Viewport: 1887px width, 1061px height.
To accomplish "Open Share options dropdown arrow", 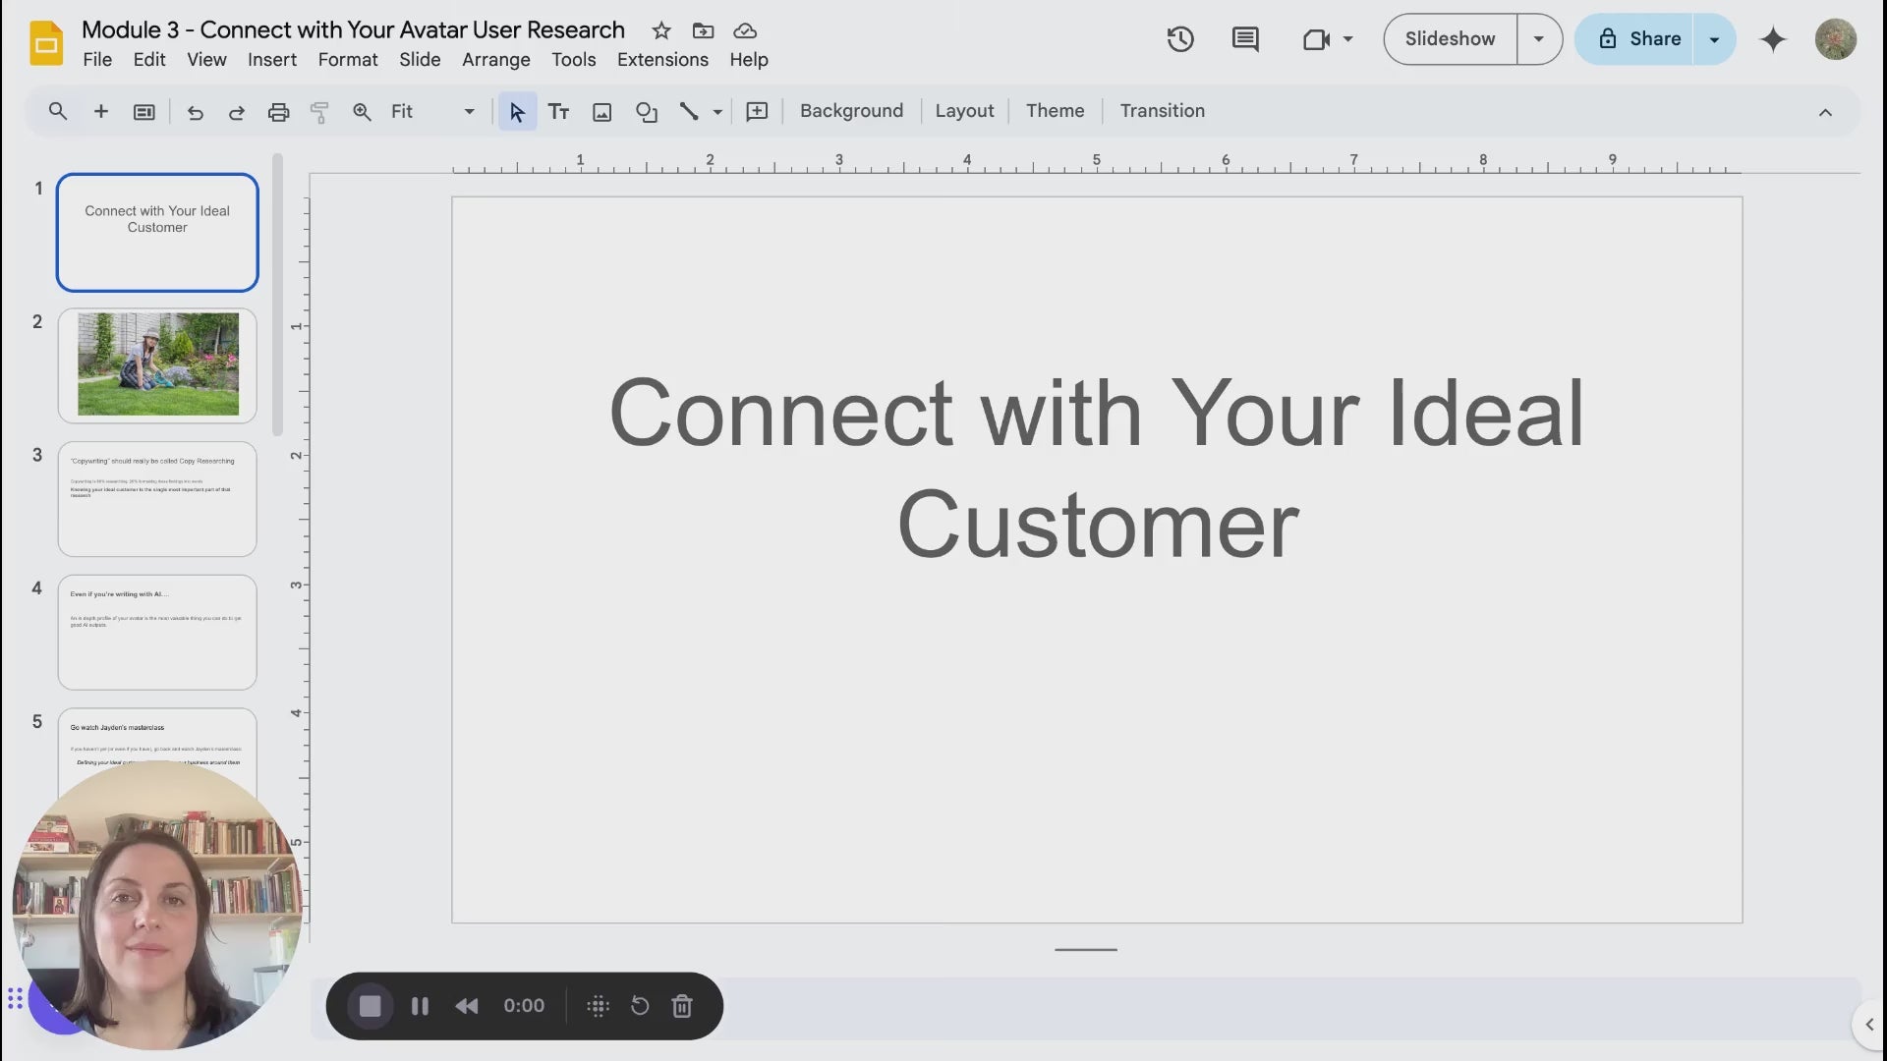I will 1714,39.
